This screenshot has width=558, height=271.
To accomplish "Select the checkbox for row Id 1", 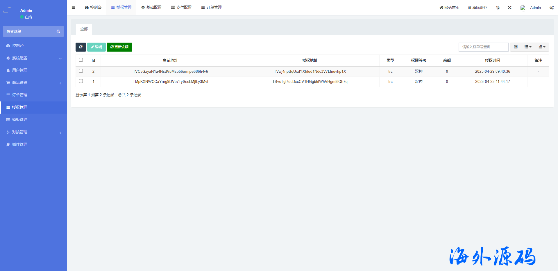I will tap(81, 81).
